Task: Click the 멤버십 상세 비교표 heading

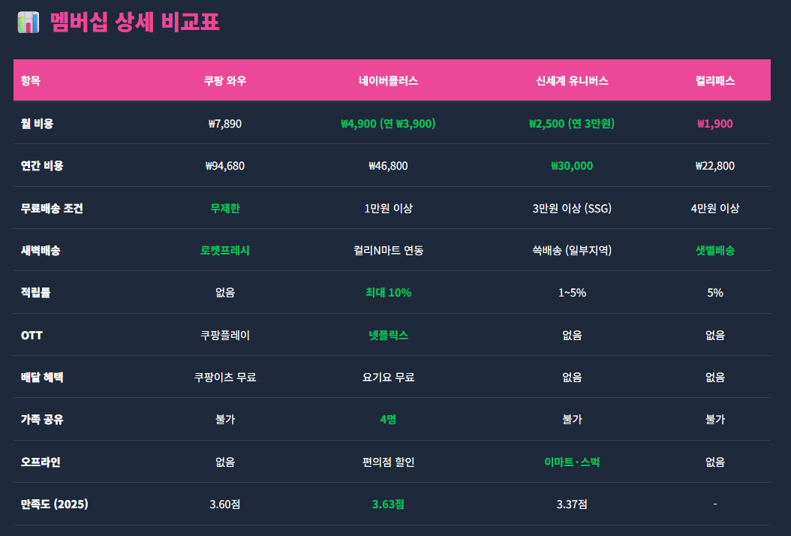Action: point(134,22)
